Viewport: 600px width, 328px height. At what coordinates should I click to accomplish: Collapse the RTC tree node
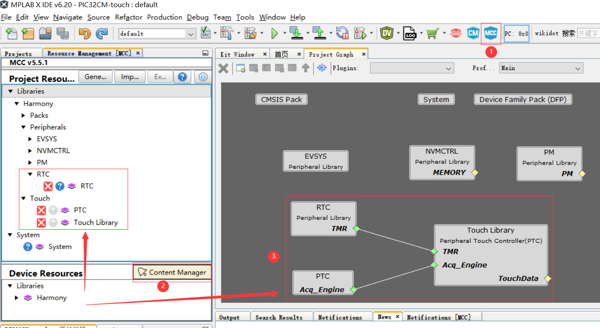30,175
